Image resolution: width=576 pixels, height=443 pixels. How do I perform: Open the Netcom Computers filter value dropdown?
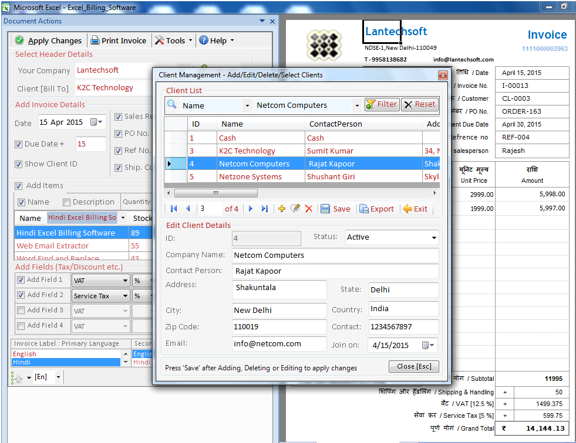(x=356, y=105)
